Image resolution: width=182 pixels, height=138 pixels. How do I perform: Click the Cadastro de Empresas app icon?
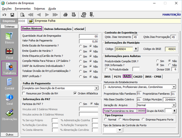pos(3,3)
